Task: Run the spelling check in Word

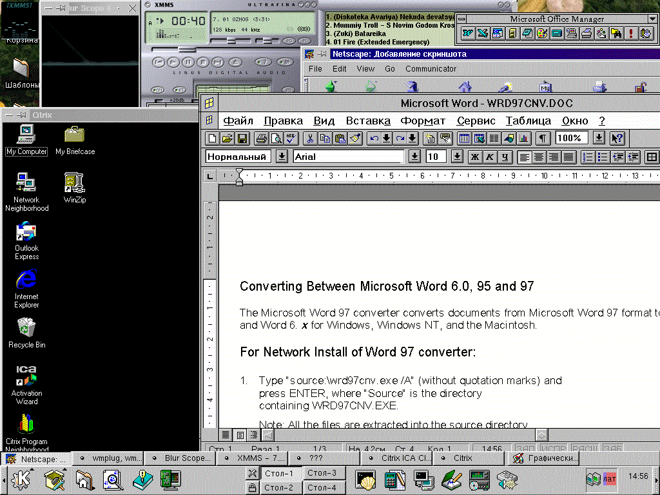Action: click(291, 138)
